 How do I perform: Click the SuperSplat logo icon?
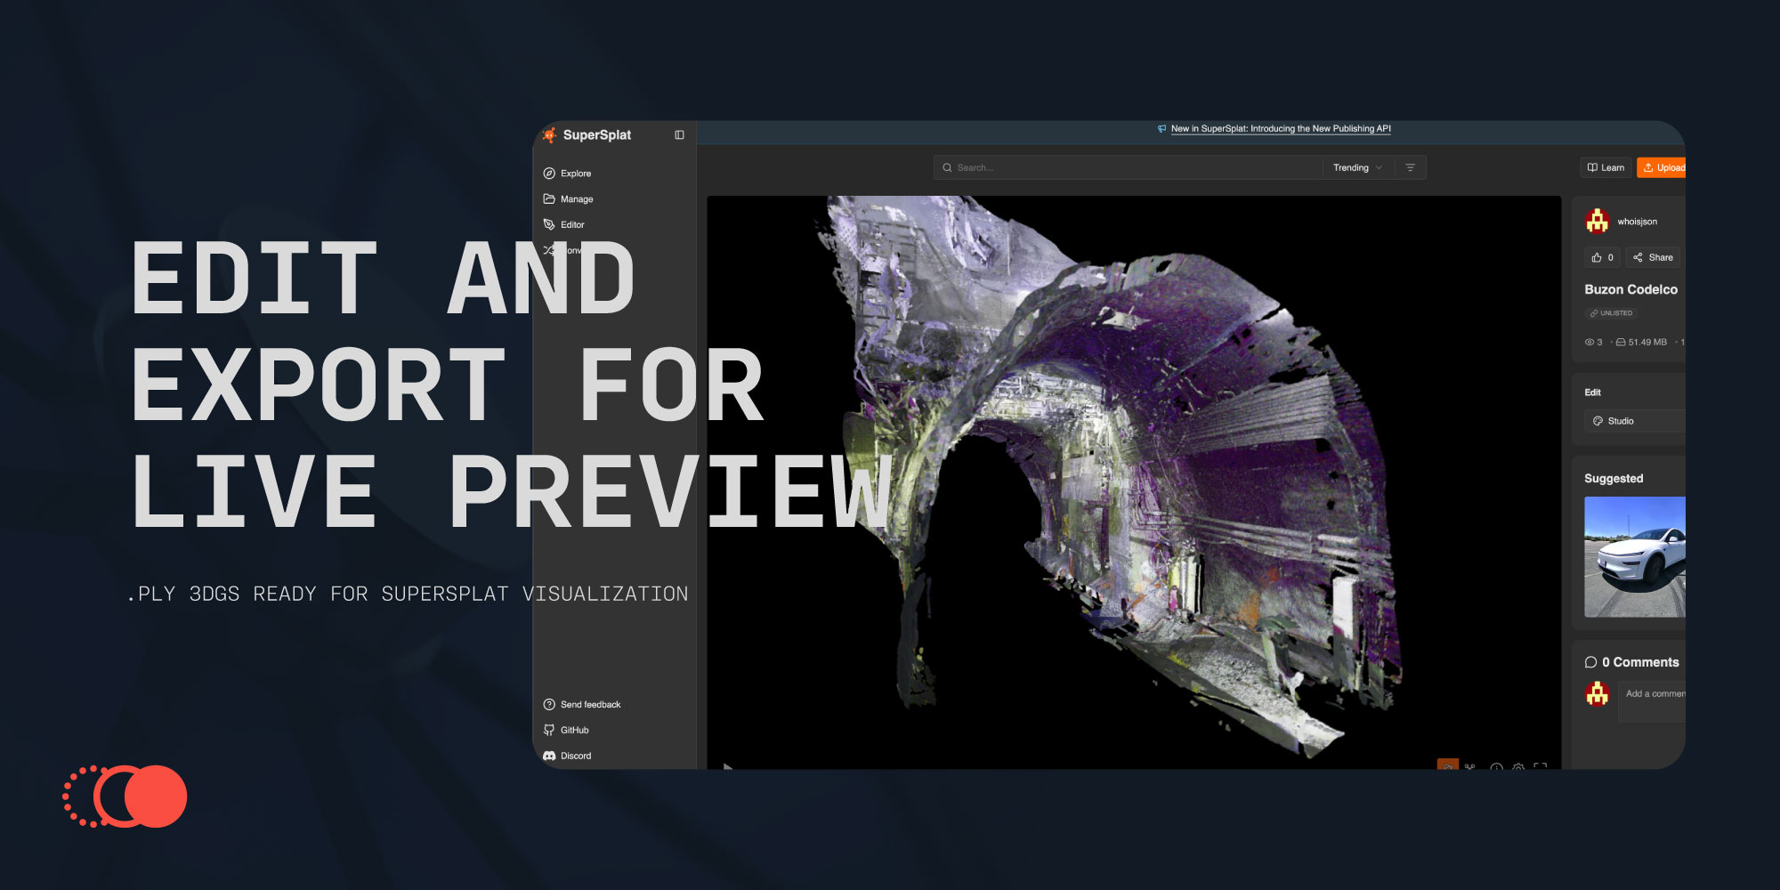(550, 134)
